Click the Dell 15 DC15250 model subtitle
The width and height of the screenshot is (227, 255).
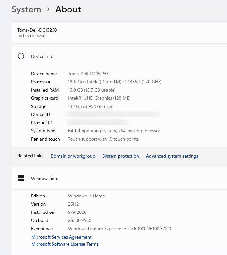coord(31,36)
